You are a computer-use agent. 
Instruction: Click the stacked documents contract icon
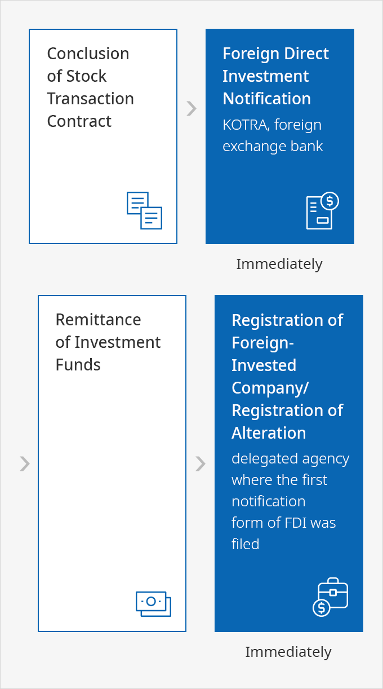[144, 210]
